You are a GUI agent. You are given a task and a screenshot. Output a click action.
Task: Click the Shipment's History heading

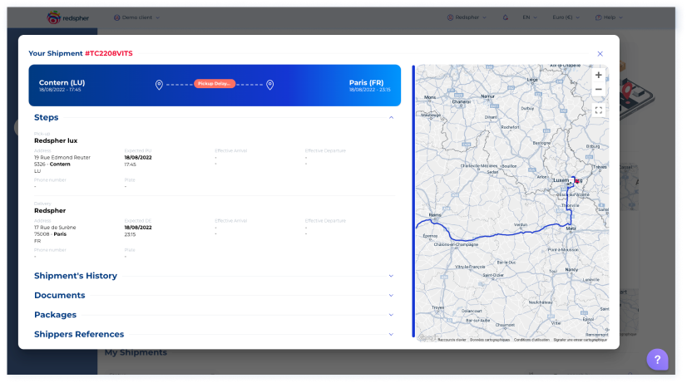point(76,276)
